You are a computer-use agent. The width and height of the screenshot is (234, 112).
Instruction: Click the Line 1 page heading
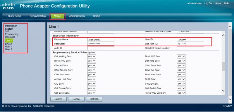pyautogui.click(x=54, y=27)
